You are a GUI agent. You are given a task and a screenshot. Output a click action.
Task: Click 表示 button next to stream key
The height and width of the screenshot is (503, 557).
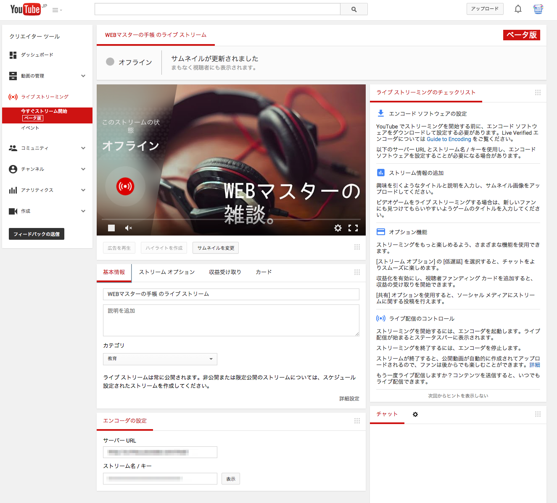(x=231, y=479)
